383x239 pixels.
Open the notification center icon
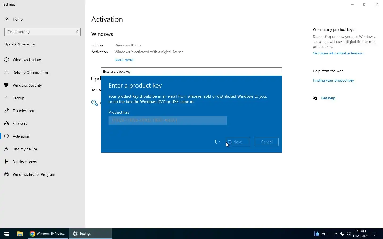[374, 234]
